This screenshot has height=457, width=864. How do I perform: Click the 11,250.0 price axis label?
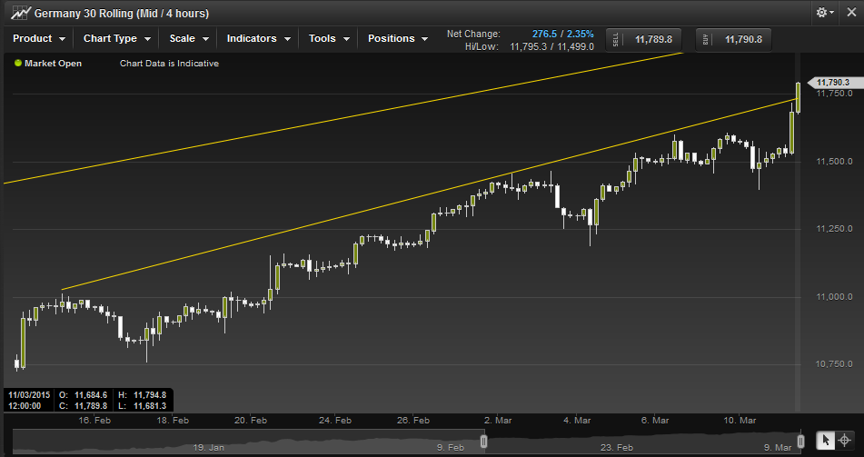[834, 229]
